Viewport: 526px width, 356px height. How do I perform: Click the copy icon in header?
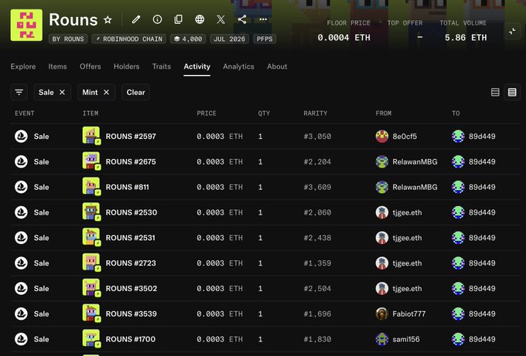tap(179, 19)
